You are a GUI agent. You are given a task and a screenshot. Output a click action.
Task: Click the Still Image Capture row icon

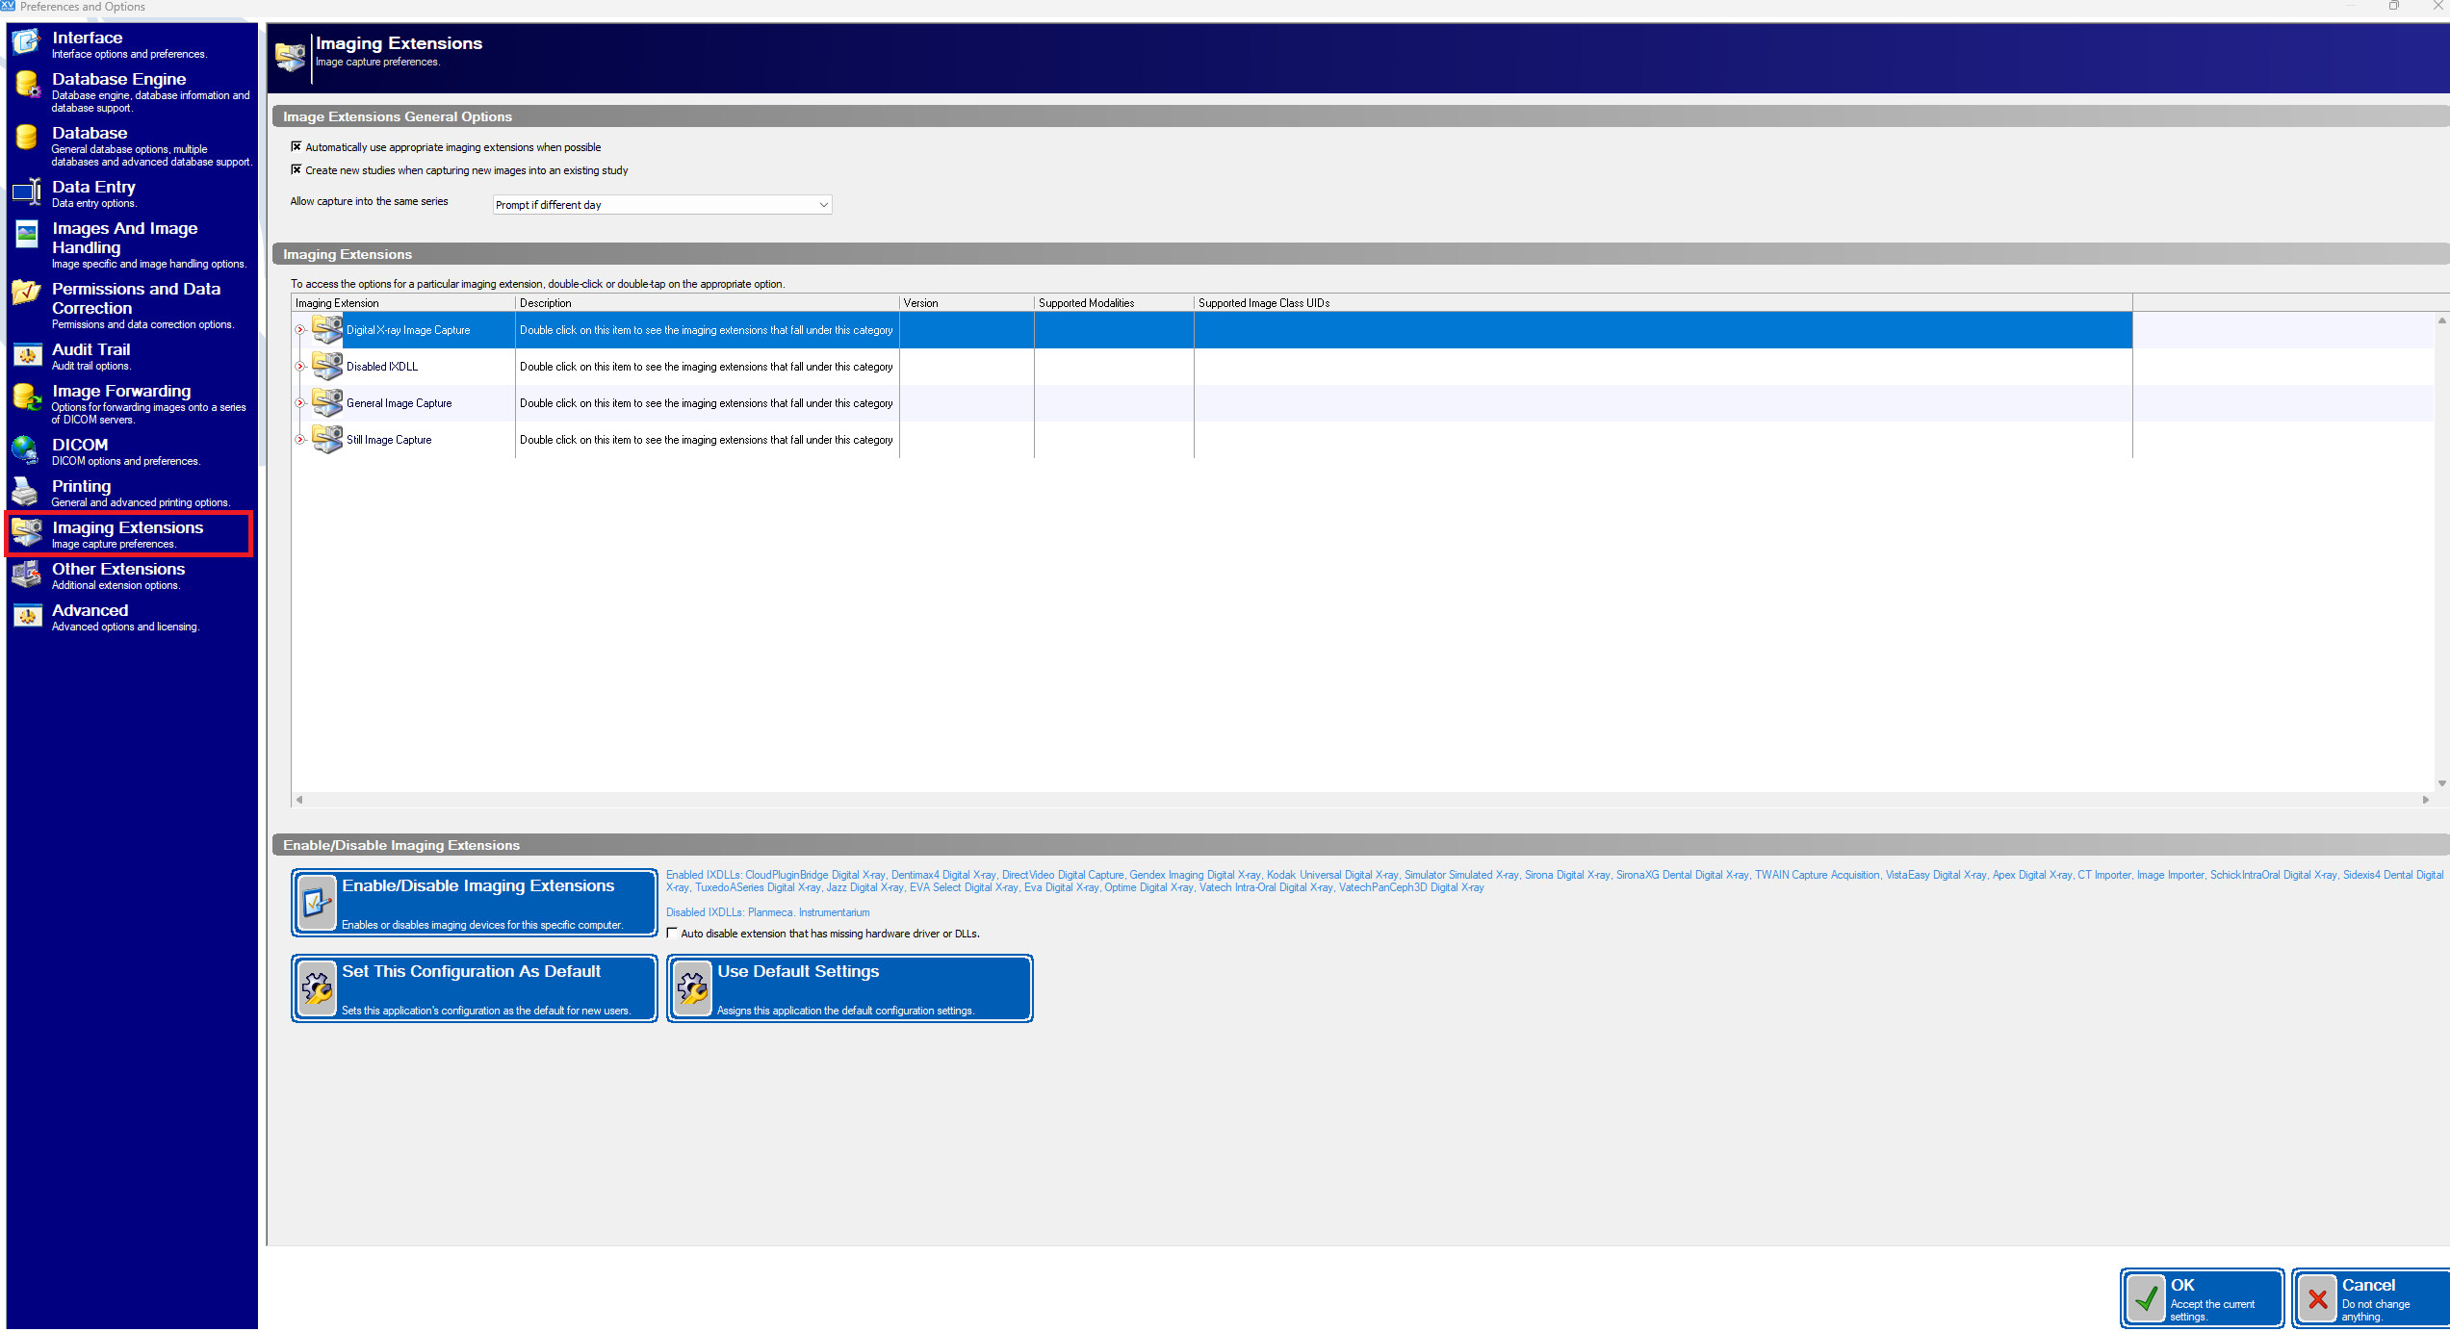(x=327, y=439)
